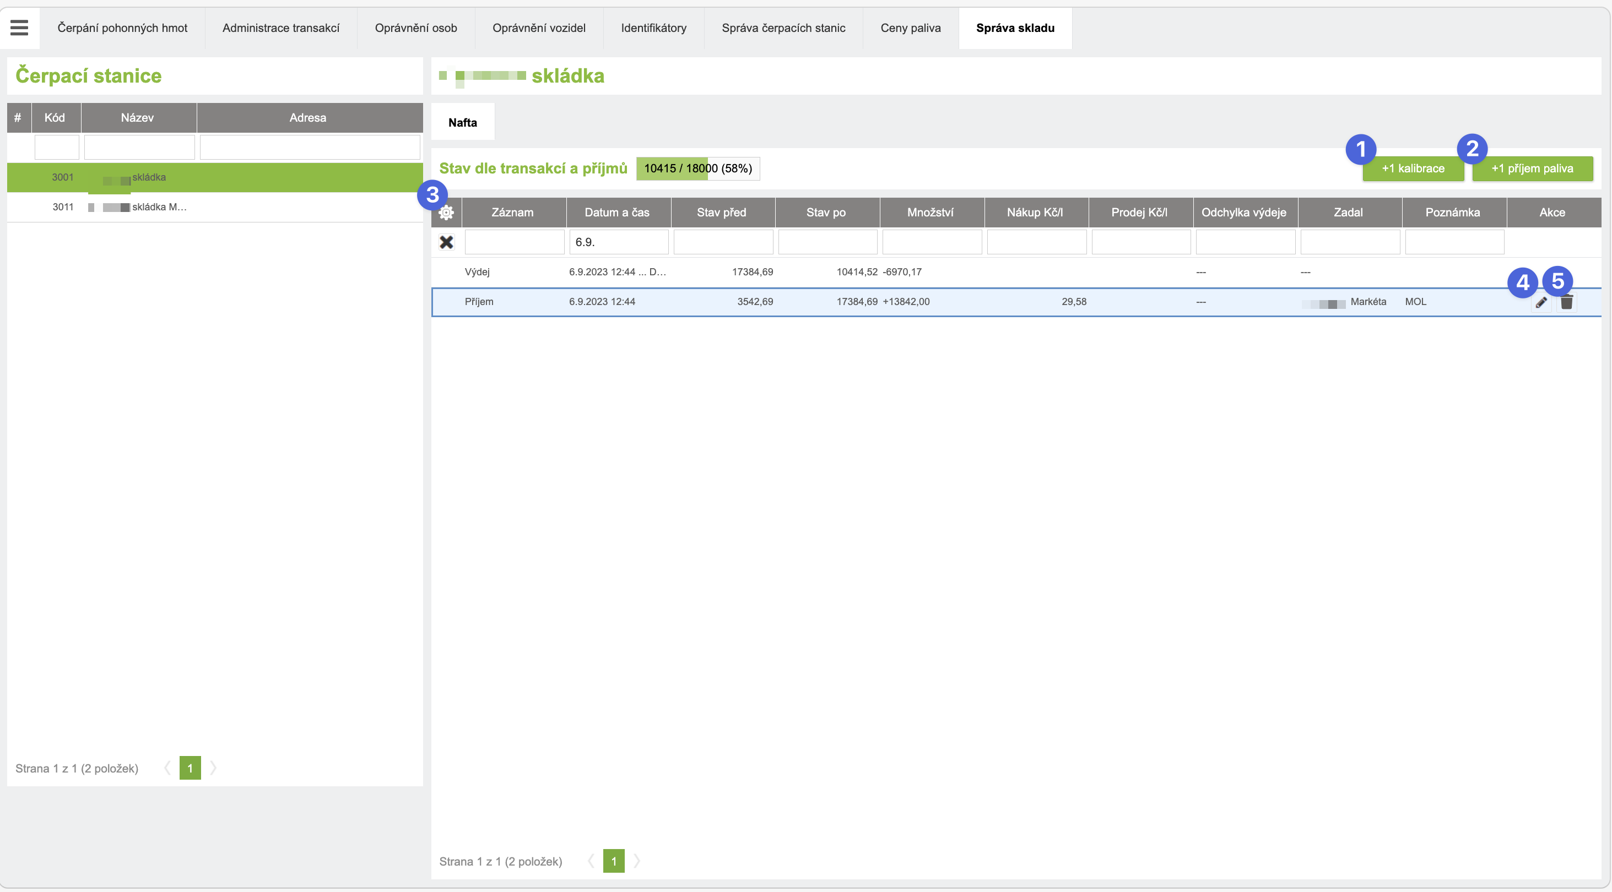Select the Nafta fuel tab
Screen dimensions: 1612x892
[x=462, y=123]
